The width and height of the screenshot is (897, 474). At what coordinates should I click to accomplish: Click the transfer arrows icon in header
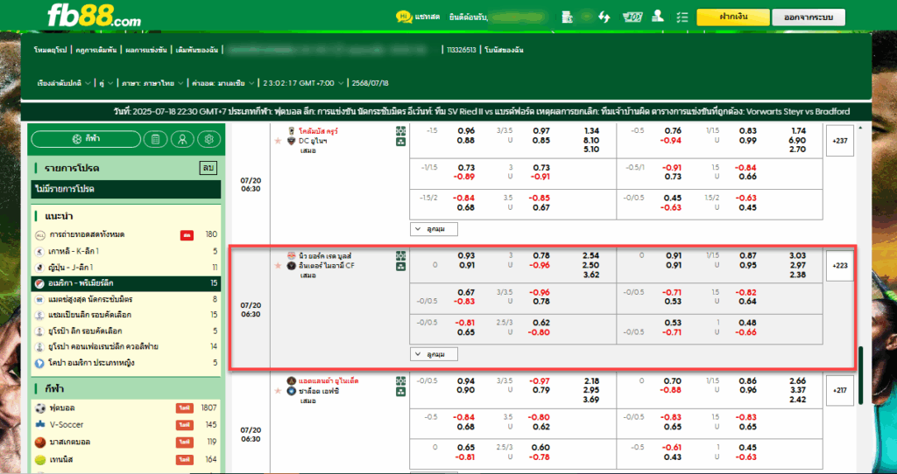[x=604, y=17]
